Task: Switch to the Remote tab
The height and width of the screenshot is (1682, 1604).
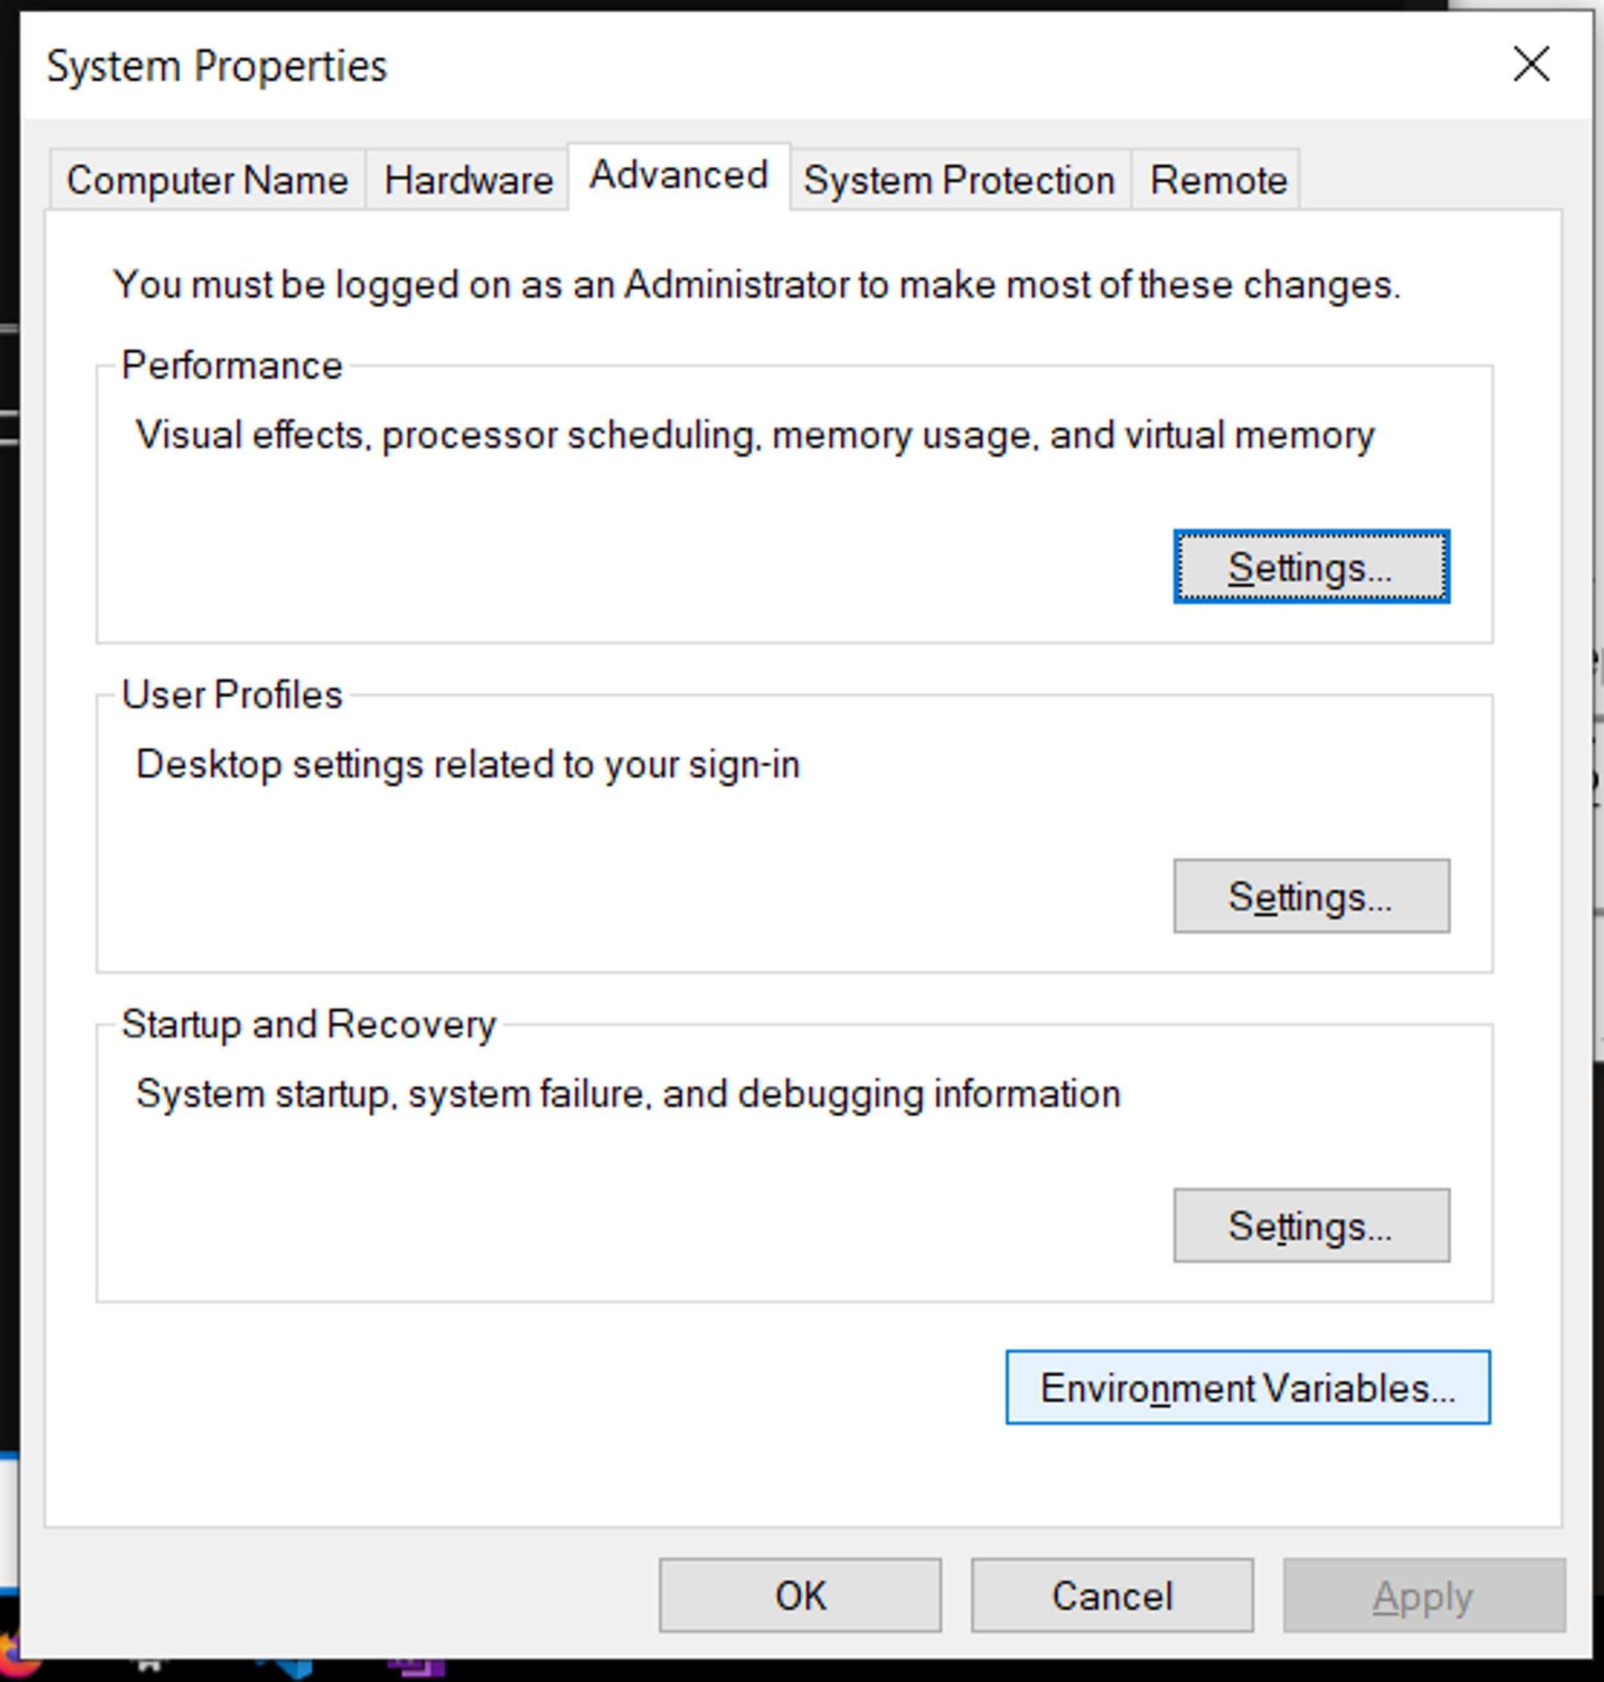Action: click(1218, 180)
